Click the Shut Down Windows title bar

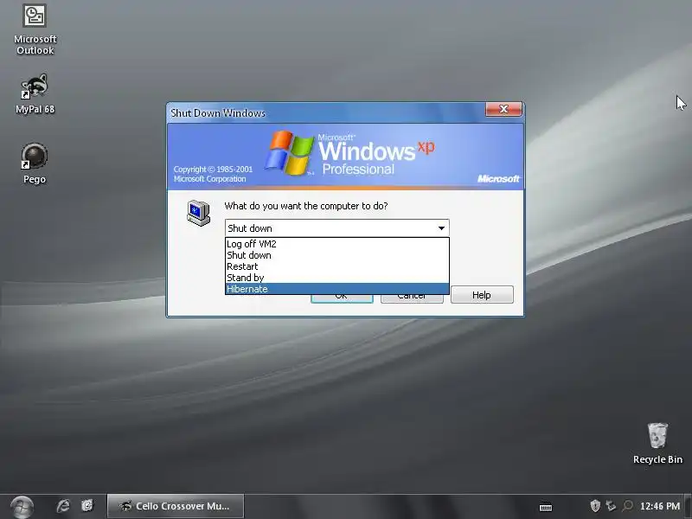tap(327, 113)
